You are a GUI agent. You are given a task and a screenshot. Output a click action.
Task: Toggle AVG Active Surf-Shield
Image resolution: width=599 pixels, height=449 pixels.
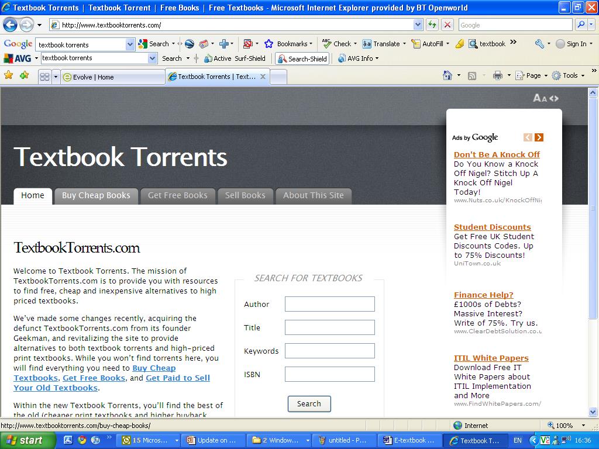[x=235, y=58]
